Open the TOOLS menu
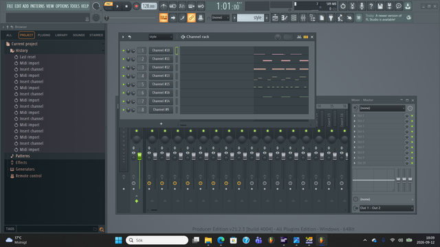This screenshot has height=247, width=440. (x=75, y=6)
